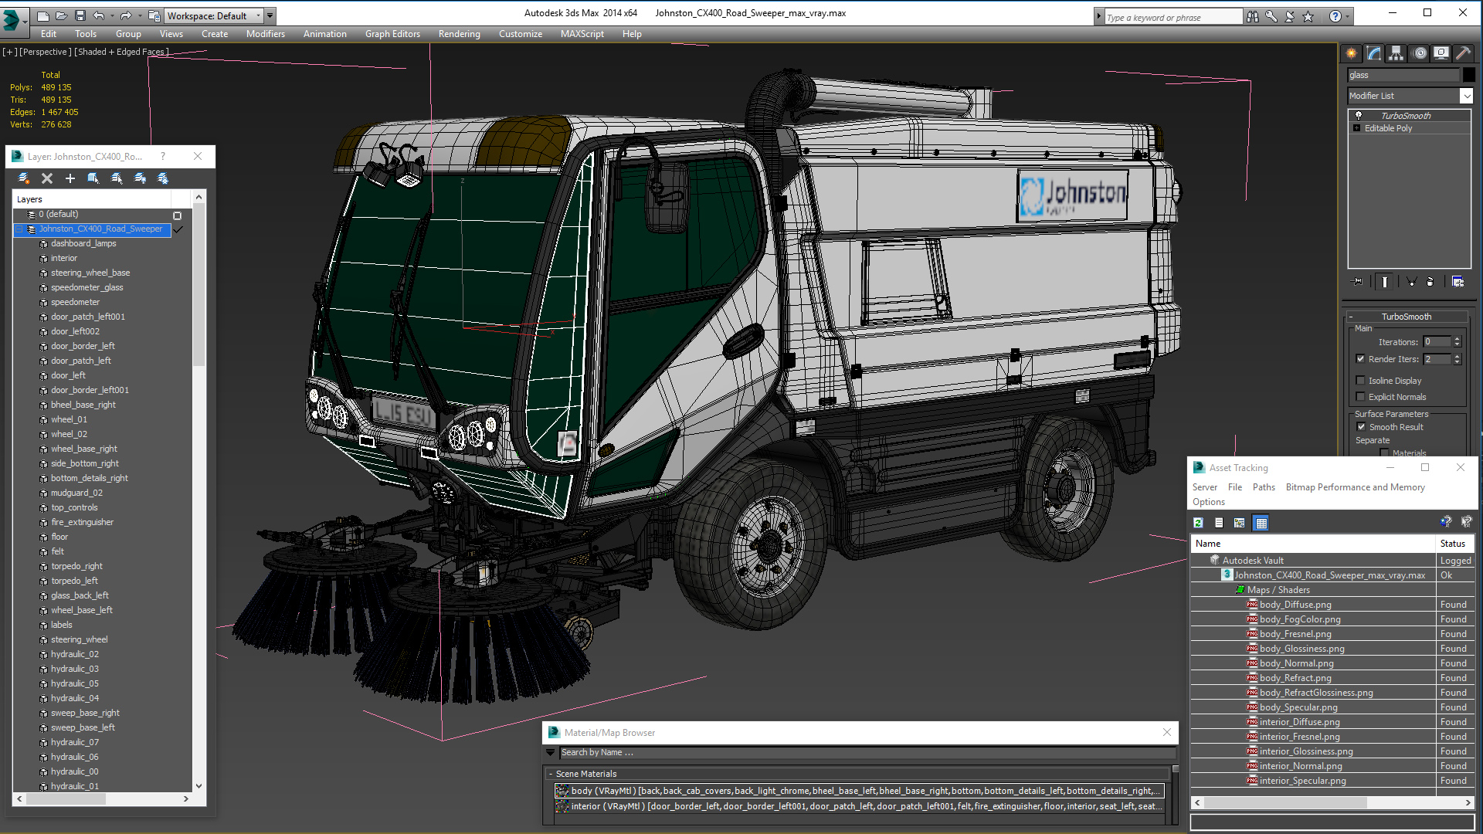Toggle TurboSmooth lightbulb in modifier stack

tap(1359, 116)
